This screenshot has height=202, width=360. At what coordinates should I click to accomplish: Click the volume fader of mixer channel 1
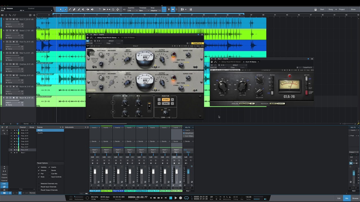pos(95,171)
